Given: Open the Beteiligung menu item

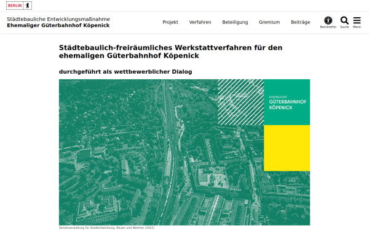Looking at the screenshot, I should click(x=235, y=22).
